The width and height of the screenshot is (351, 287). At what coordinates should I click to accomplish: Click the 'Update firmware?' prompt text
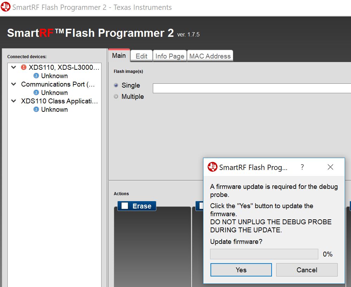[x=236, y=241]
